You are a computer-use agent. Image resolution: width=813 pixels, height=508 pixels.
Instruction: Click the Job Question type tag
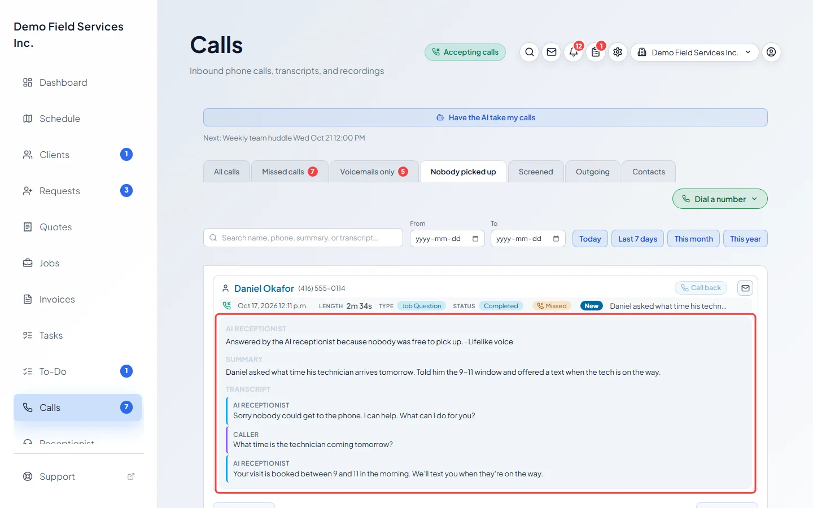(x=421, y=306)
